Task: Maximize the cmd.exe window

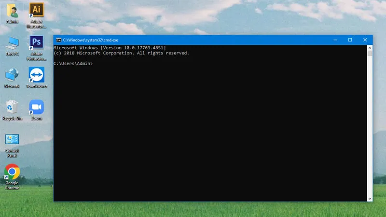Action: coord(350,40)
